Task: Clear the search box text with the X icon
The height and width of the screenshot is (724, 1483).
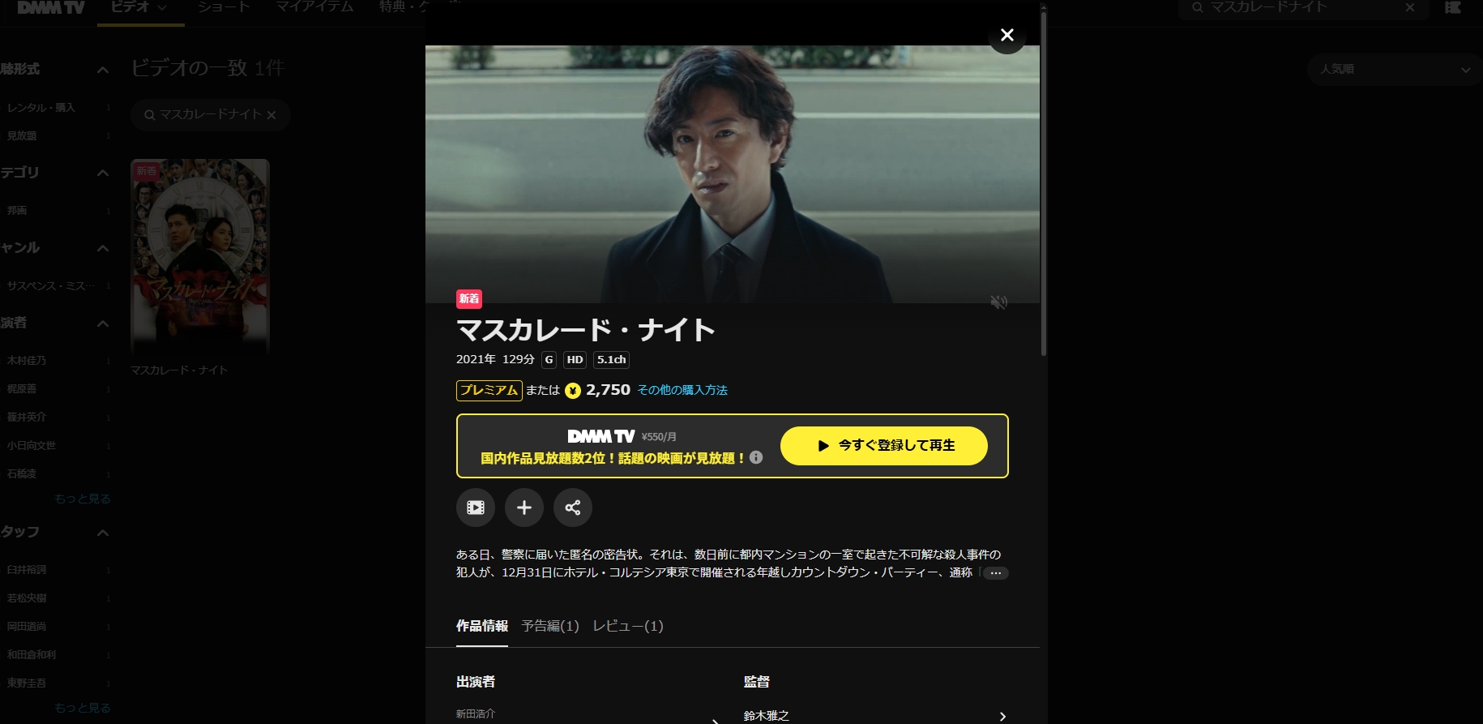Action: pos(1410,7)
